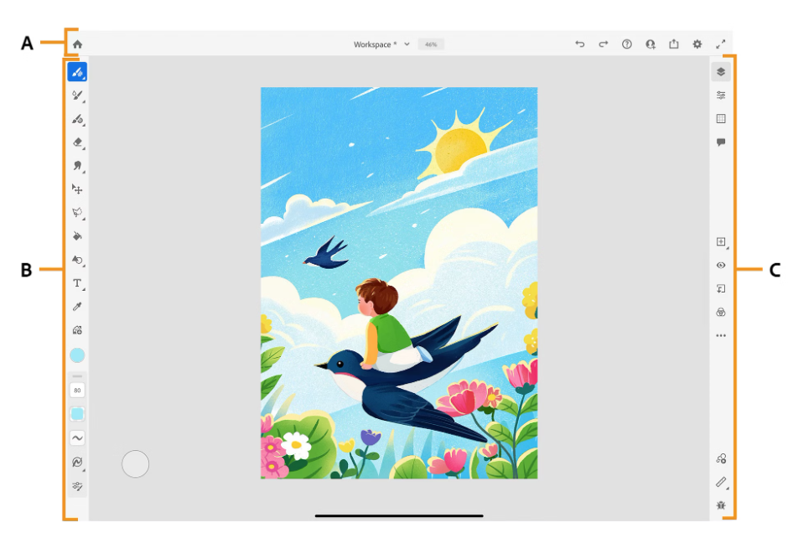
Task: Select the Text tool
Action: pos(77,283)
